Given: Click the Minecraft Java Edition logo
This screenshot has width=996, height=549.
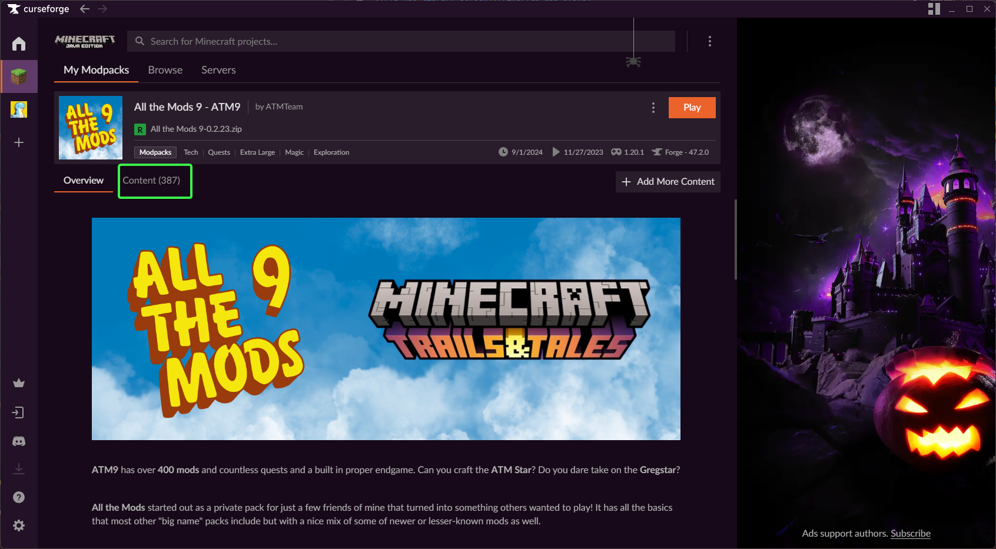Looking at the screenshot, I should click(85, 41).
